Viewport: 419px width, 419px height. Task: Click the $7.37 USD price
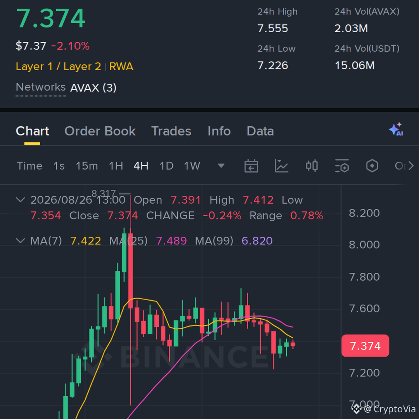pos(31,46)
